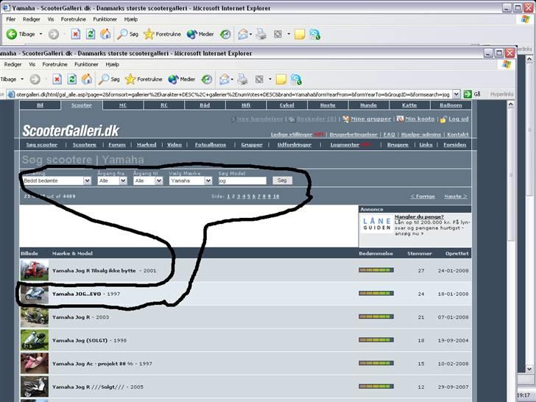Click Tilbage back arrow in the rear window
Viewport: 536px width, 402px height.
[21, 34]
